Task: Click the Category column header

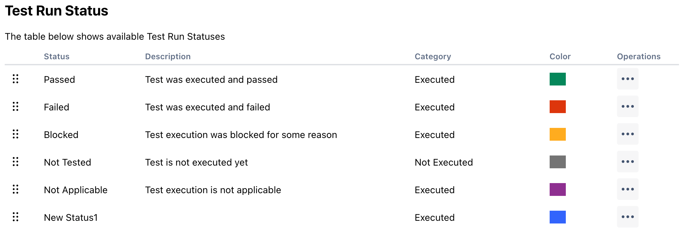Action: pyautogui.click(x=433, y=57)
